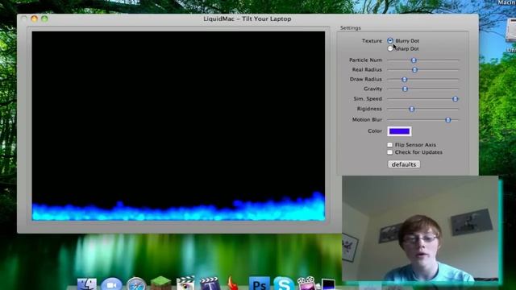Toggle Check for Updates checkbox
The height and width of the screenshot is (290, 516).
[x=390, y=152]
